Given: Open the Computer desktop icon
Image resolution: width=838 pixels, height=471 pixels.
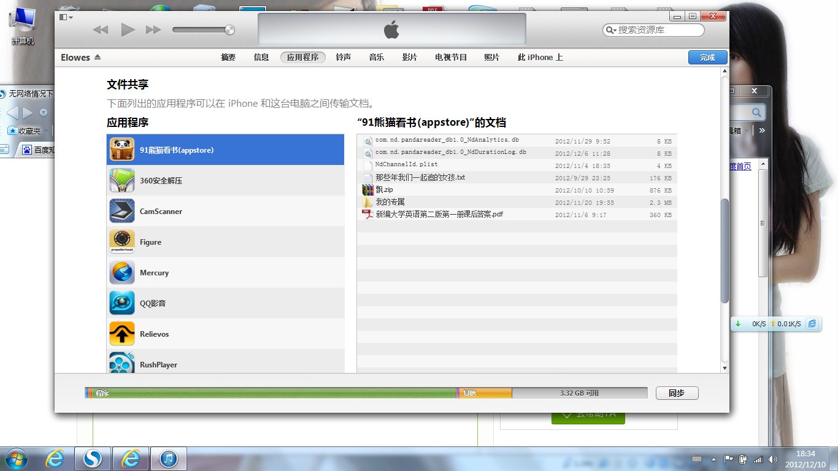Looking at the screenshot, I should [x=22, y=26].
